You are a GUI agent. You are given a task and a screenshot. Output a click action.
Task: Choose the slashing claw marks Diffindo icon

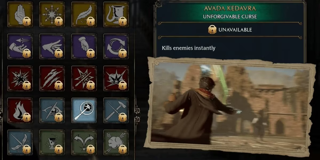click(52, 78)
